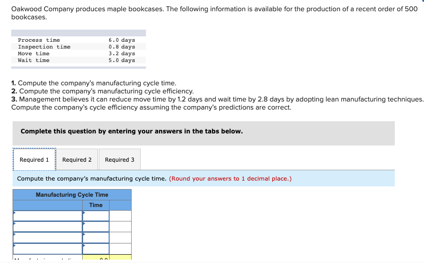The height and width of the screenshot is (265, 424).
Task: Select the 'Wait time' row label
Action: [x=34, y=60]
